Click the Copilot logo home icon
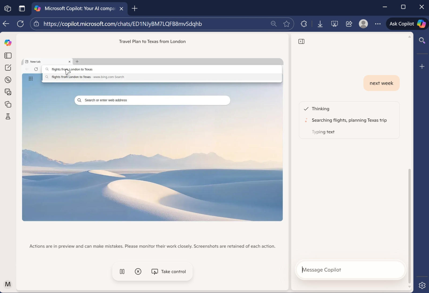Image resolution: width=429 pixels, height=293 pixels. (x=8, y=43)
